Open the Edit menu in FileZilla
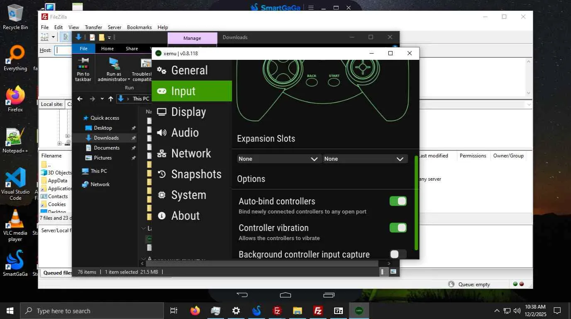This screenshot has height=319, width=571. click(x=59, y=27)
